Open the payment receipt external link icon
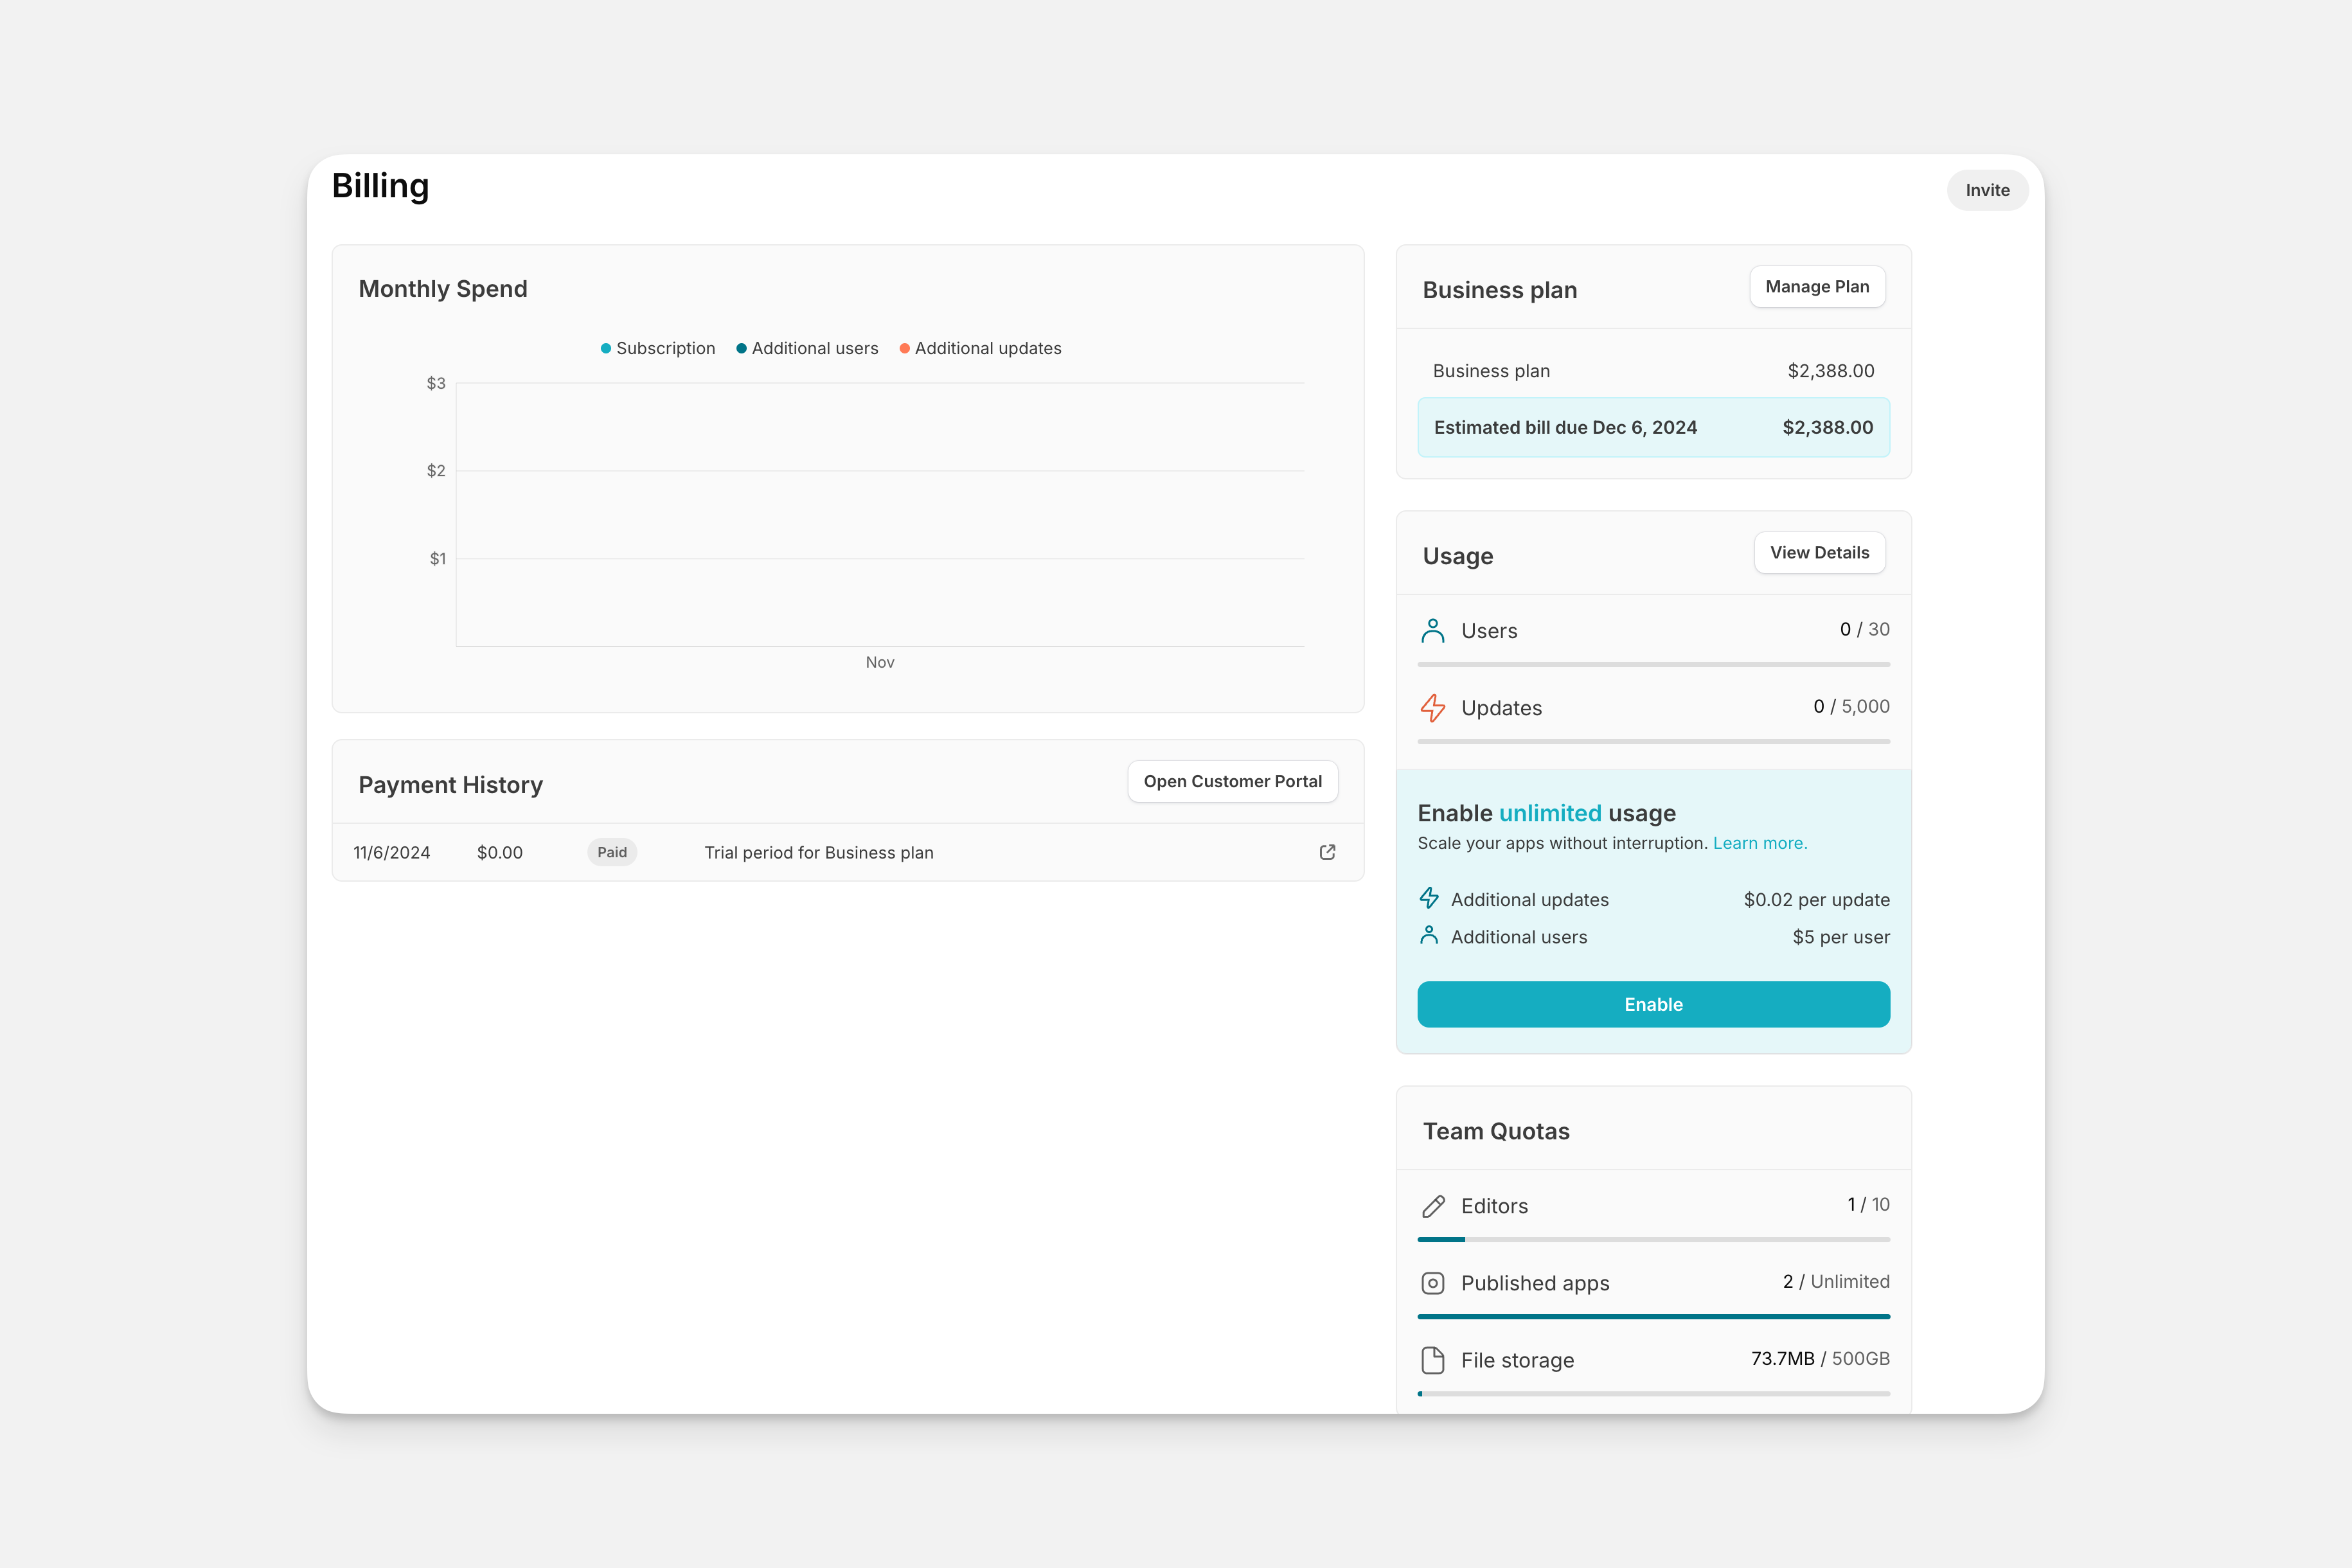This screenshot has height=1568, width=2352. pos(1327,852)
